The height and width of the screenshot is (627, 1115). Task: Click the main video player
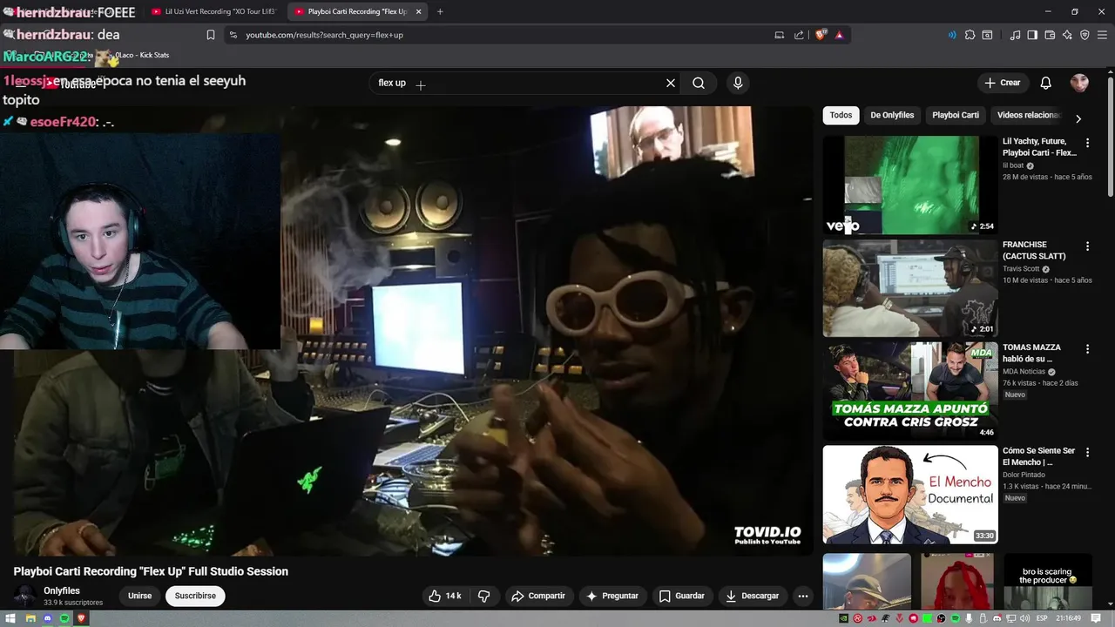tap(413, 331)
